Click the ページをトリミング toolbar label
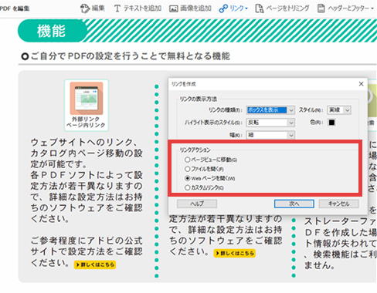This screenshot has width=377, height=293. tap(287, 8)
